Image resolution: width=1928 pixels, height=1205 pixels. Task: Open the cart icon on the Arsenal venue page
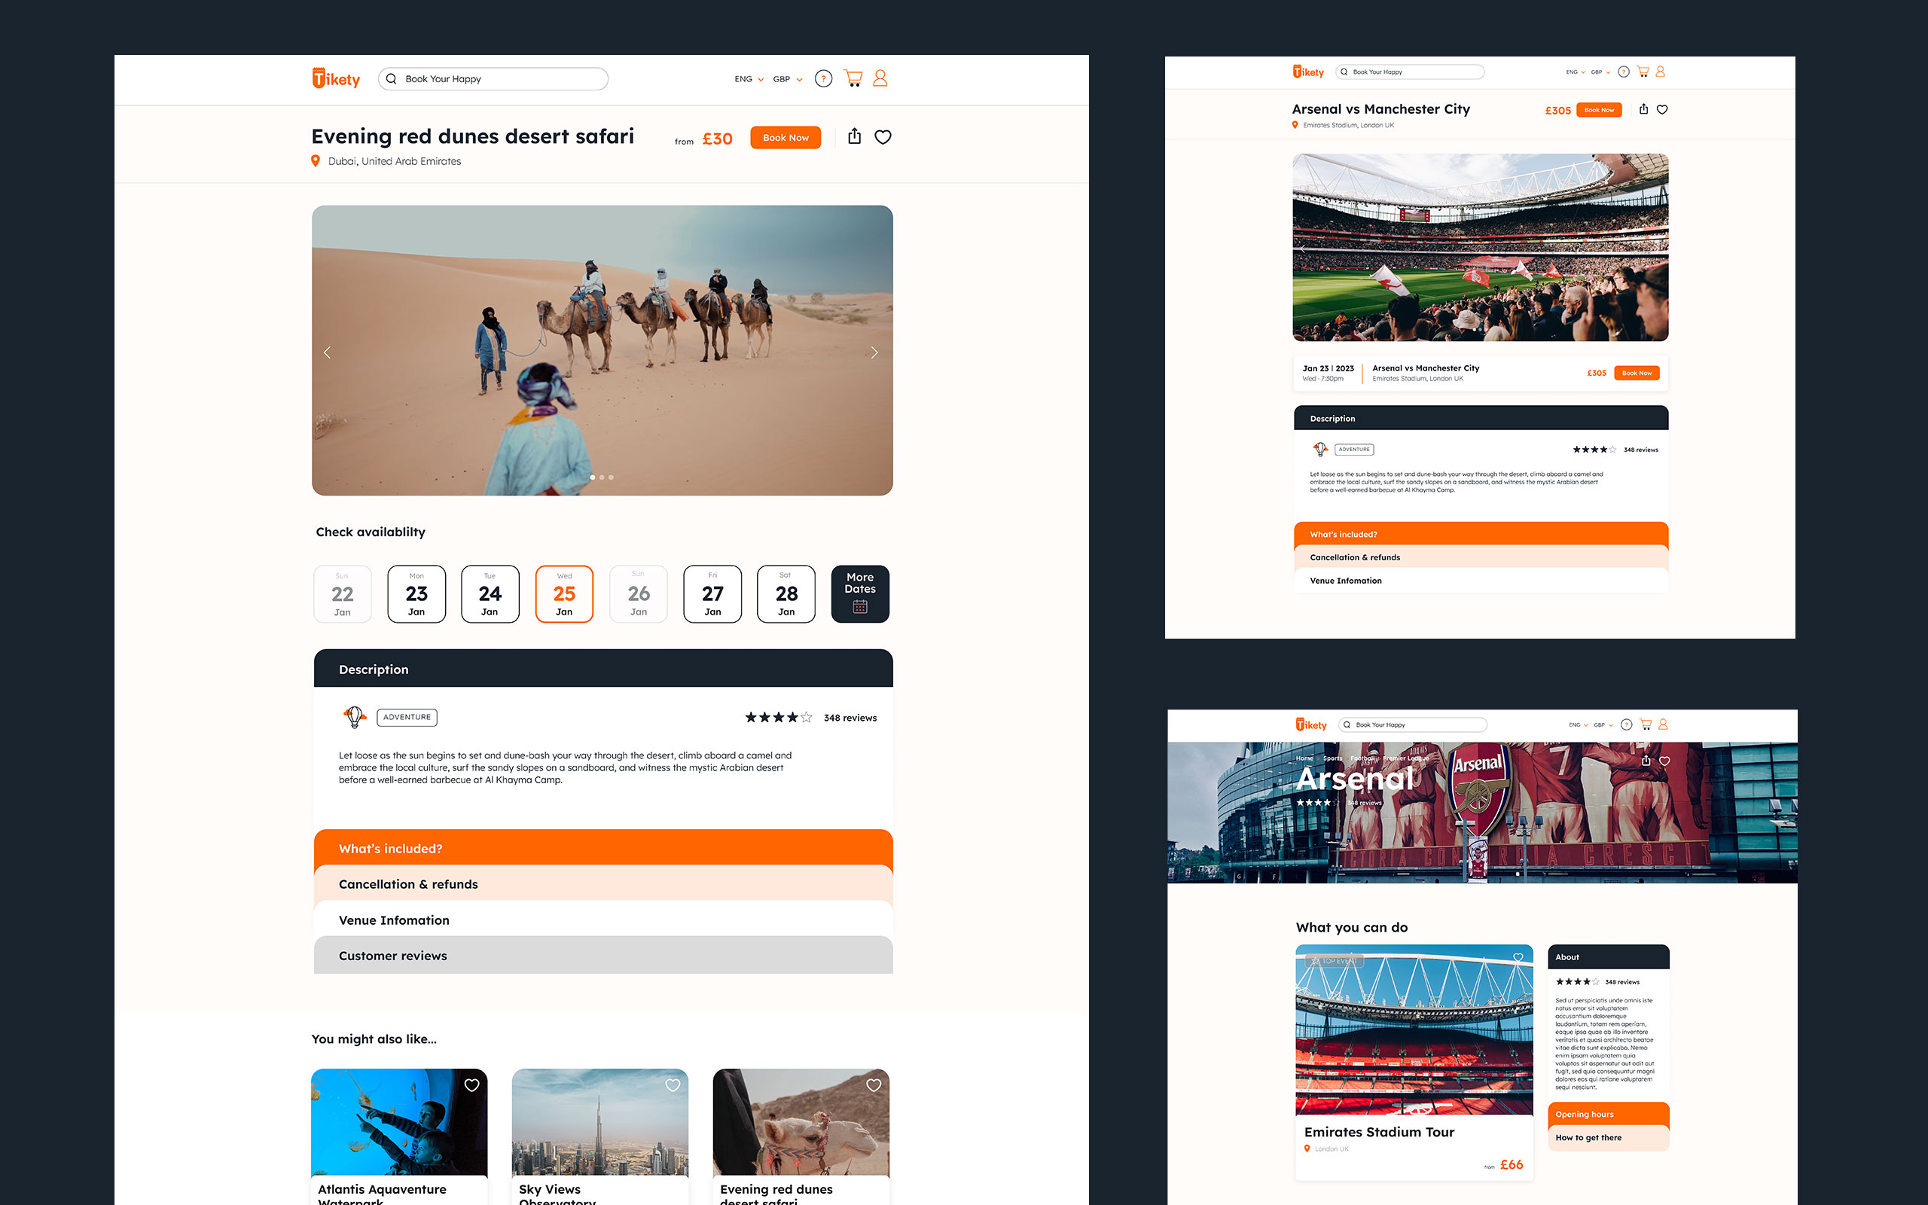pos(1645,725)
